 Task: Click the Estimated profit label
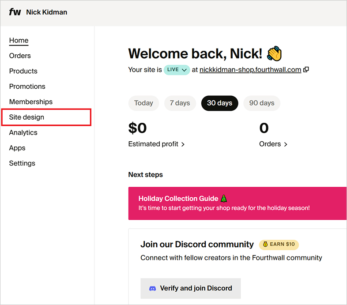pos(153,144)
